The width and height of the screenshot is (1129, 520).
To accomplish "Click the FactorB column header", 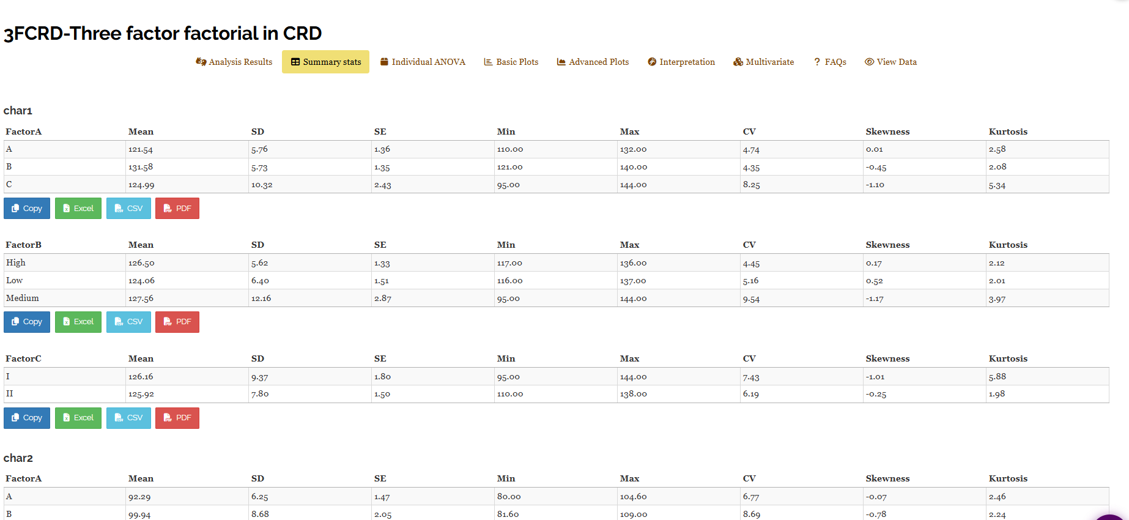I will point(23,245).
